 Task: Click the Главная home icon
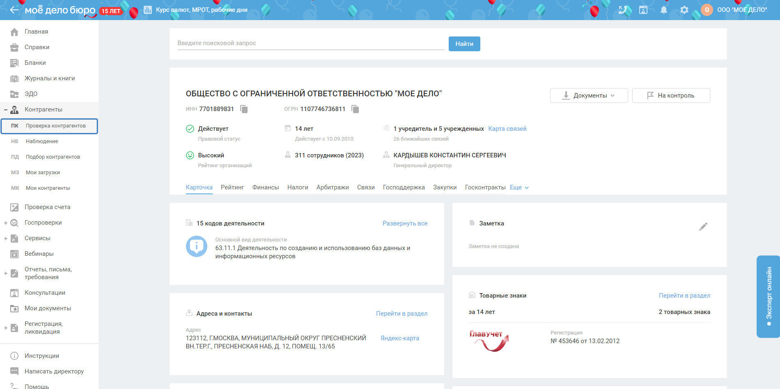click(14, 32)
